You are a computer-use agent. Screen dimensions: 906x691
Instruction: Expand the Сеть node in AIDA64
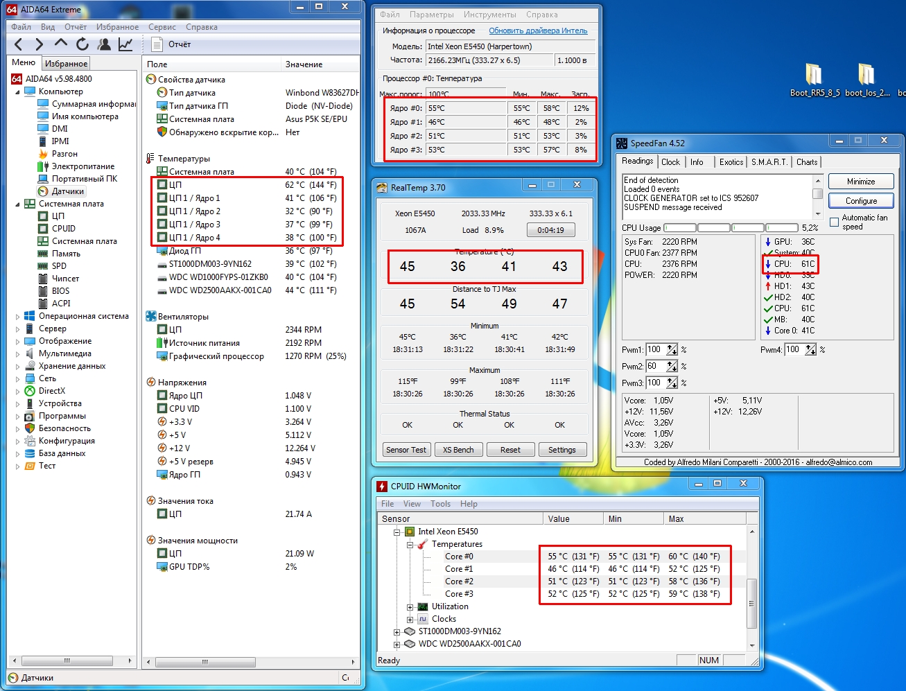coord(17,378)
